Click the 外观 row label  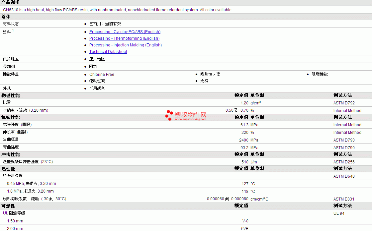tap(7, 88)
